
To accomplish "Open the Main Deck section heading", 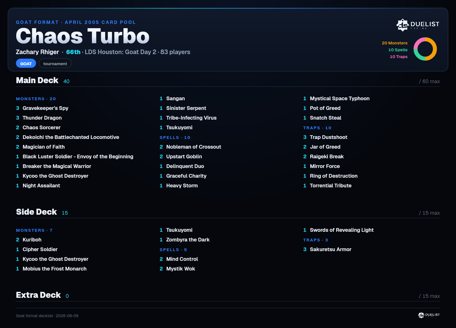I will pos(37,80).
